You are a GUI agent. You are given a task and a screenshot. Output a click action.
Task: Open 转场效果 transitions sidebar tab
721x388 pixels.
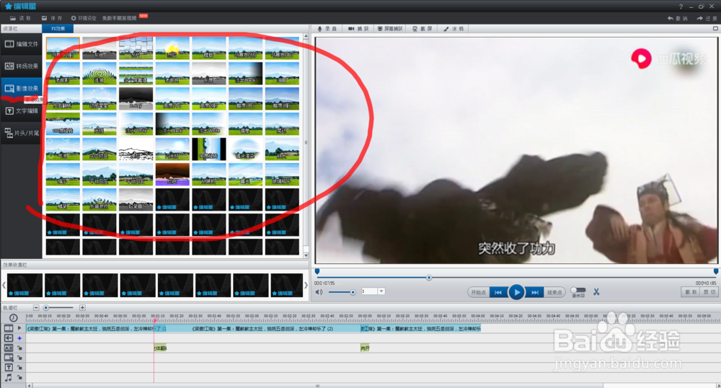coord(21,66)
